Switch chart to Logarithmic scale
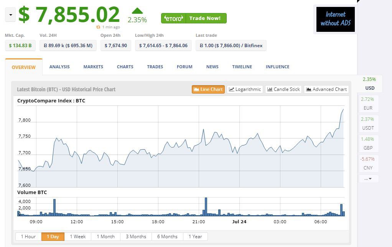The image size is (392, 247). coord(245,89)
